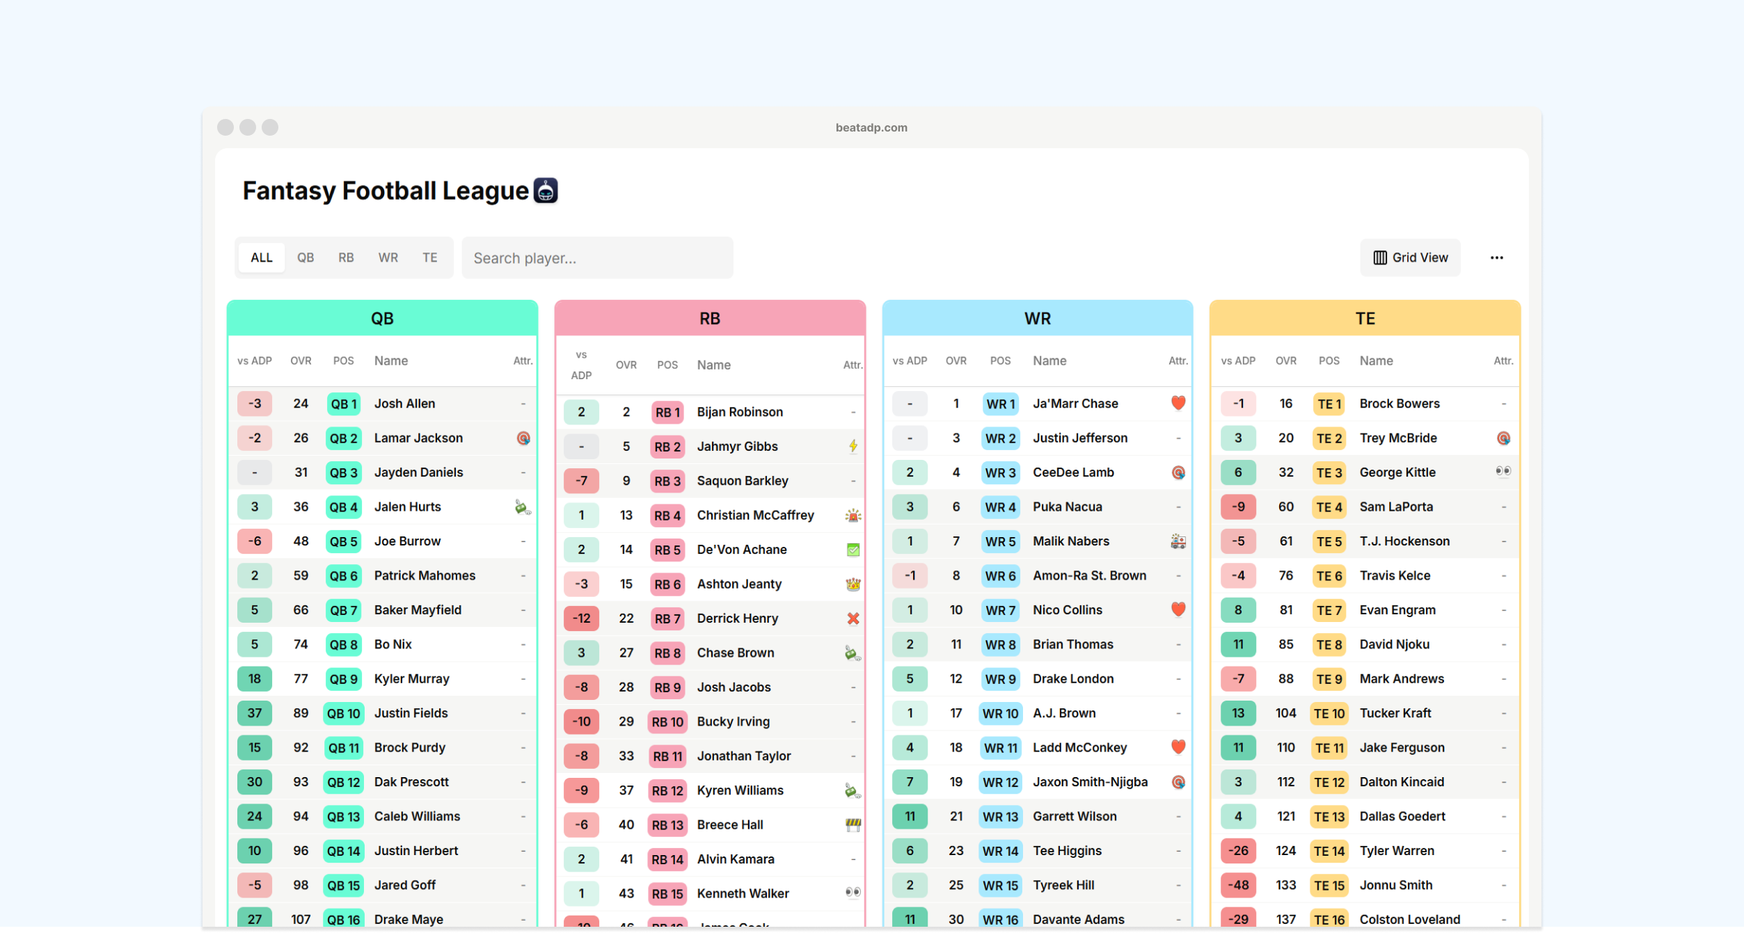Focus the Search player field
The width and height of the screenshot is (1744, 933).
(x=597, y=258)
